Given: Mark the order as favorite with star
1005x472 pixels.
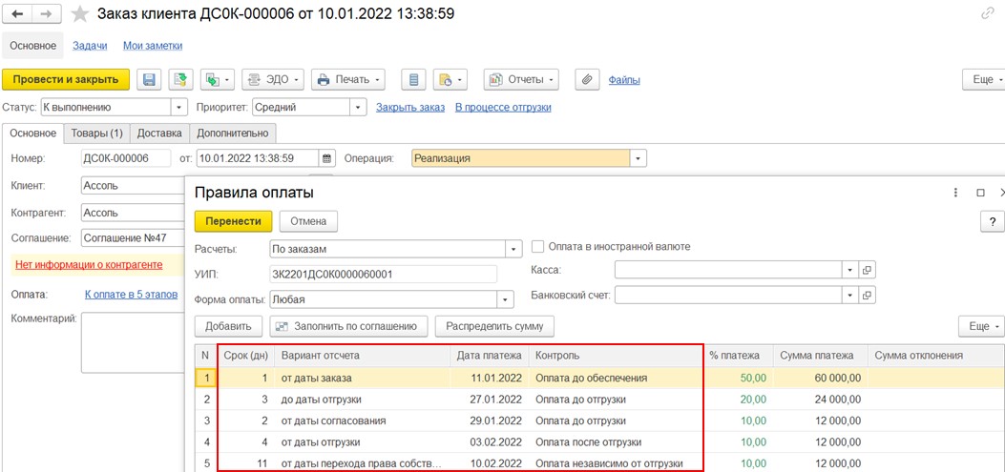Looking at the screenshot, I should pos(81,14).
